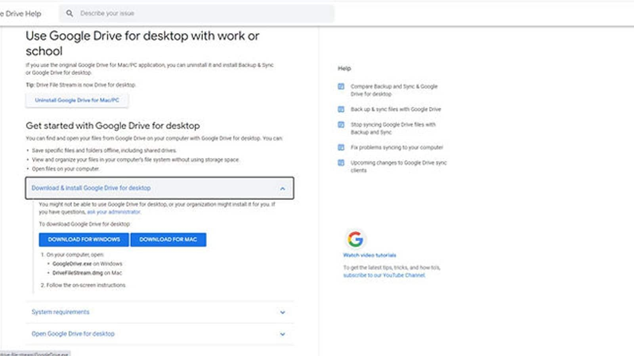Click Download for Mac button
Screen dimensions: 634x356
point(168,240)
